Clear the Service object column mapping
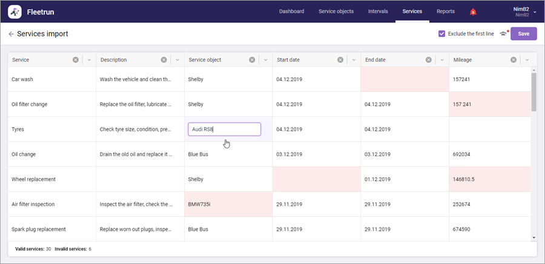Screen dimensions: 545x264 253,60
